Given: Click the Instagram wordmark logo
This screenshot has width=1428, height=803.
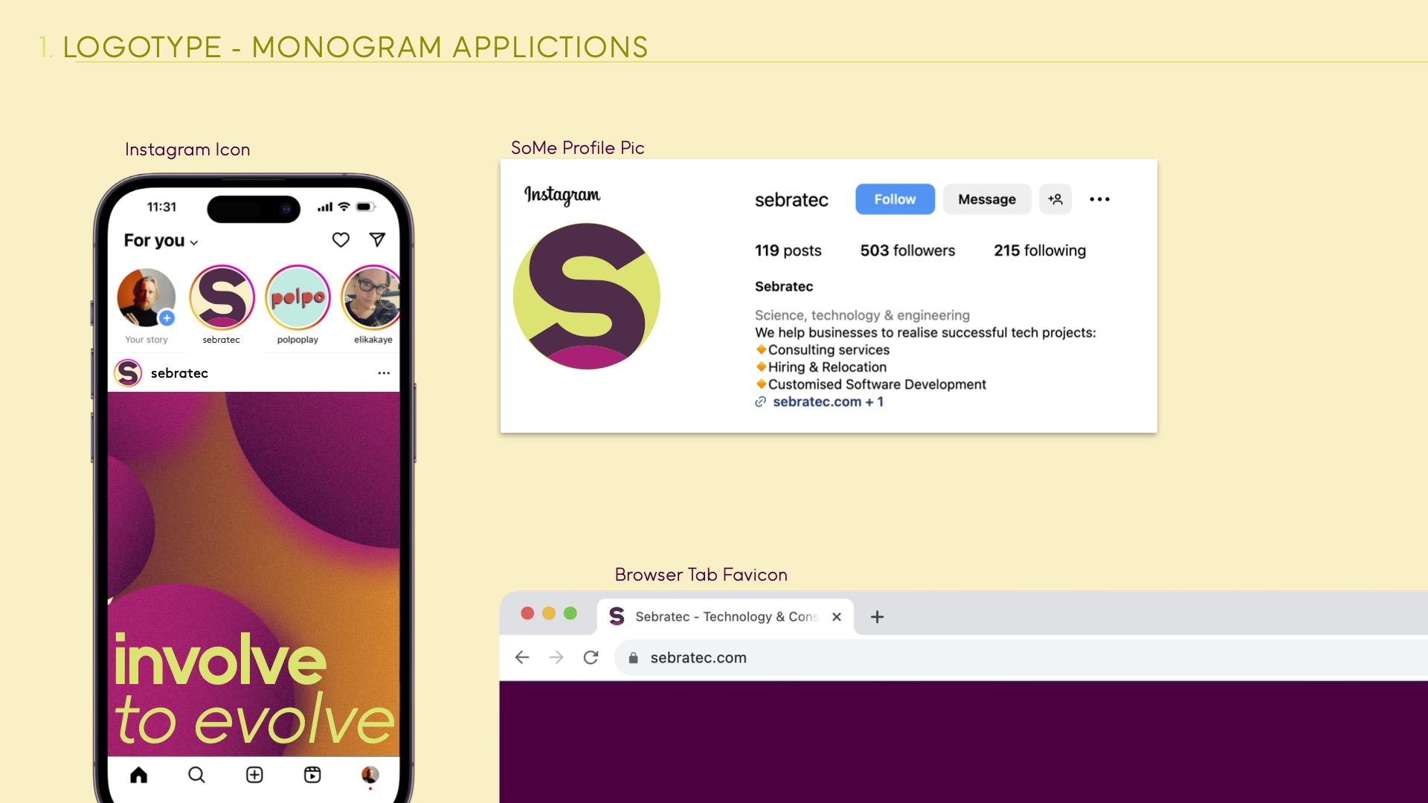Looking at the screenshot, I should pyautogui.click(x=562, y=195).
